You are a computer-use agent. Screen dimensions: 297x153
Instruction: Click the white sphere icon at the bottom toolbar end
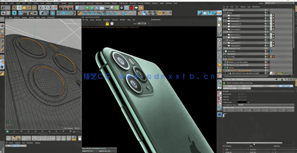click(80, 138)
